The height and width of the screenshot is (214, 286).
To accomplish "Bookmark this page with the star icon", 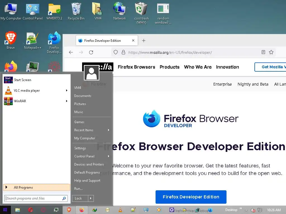I will coord(271,52).
